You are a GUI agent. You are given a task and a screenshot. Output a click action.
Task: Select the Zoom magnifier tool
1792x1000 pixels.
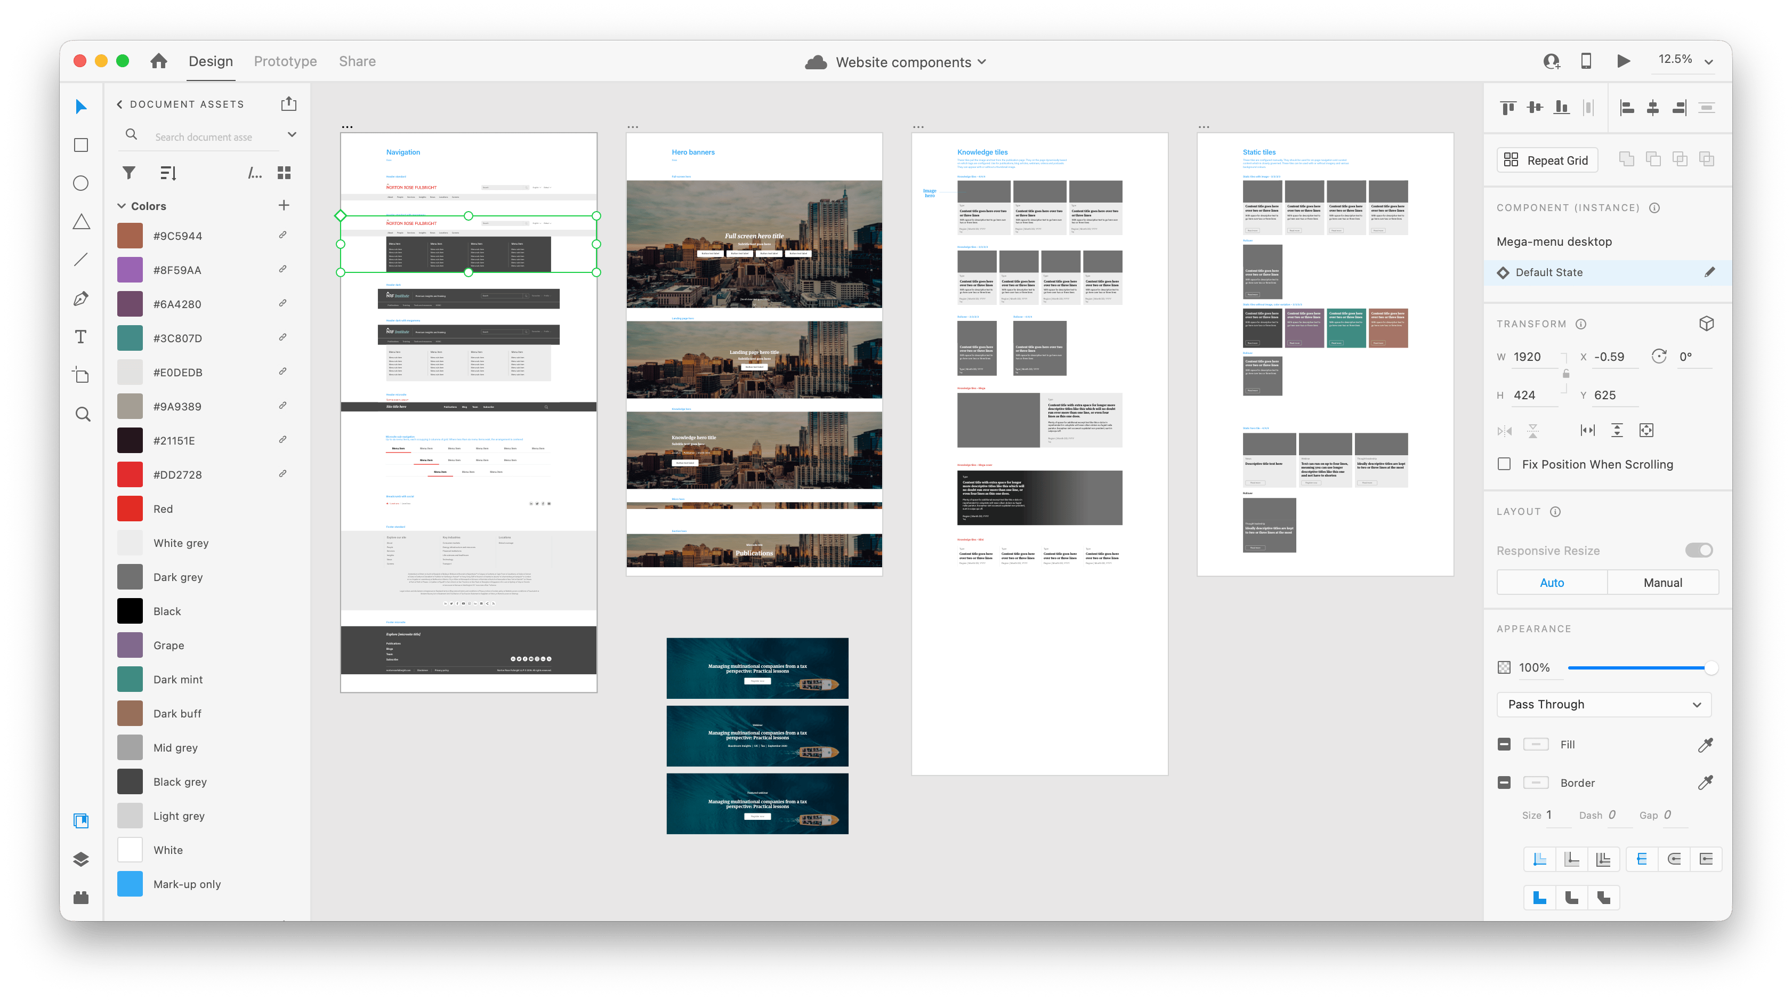82,414
